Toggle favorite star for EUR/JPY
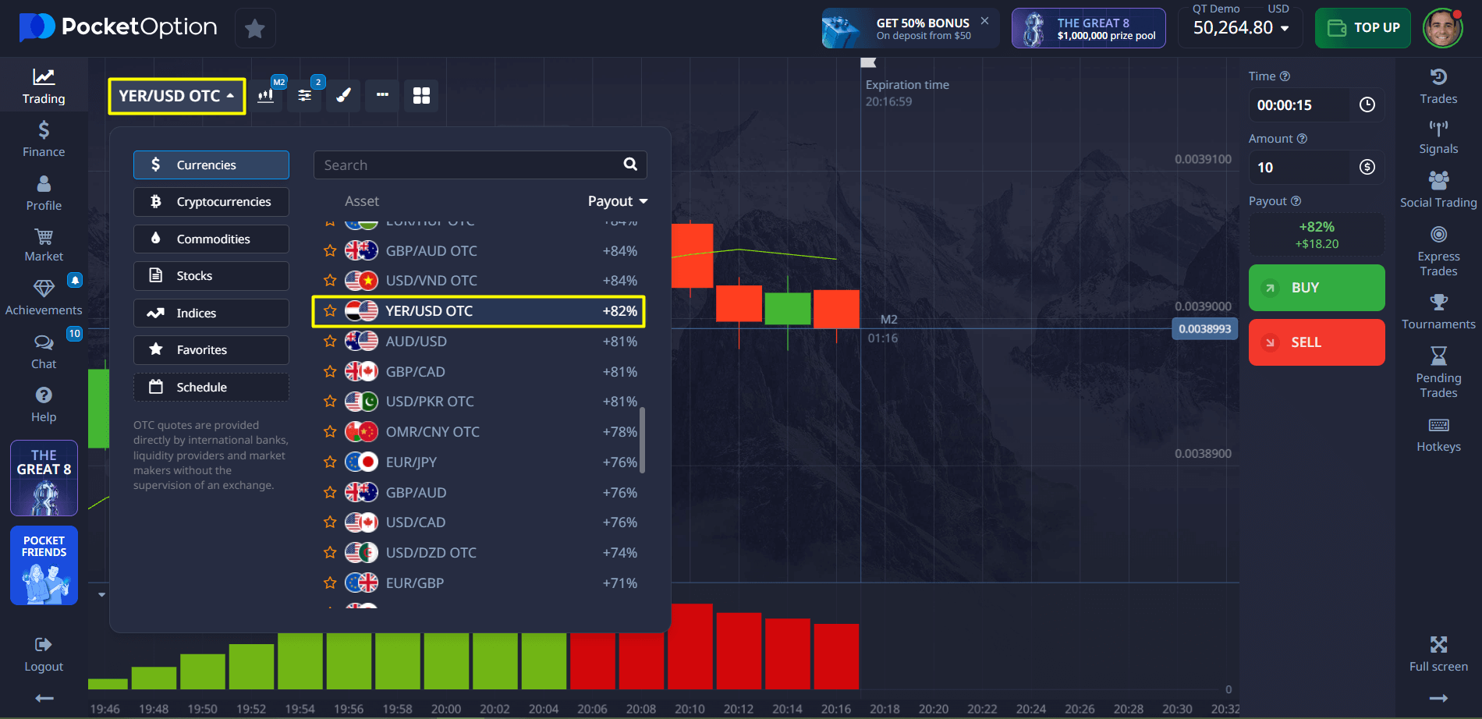Image resolution: width=1482 pixels, height=719 pixels. point(330,462)
